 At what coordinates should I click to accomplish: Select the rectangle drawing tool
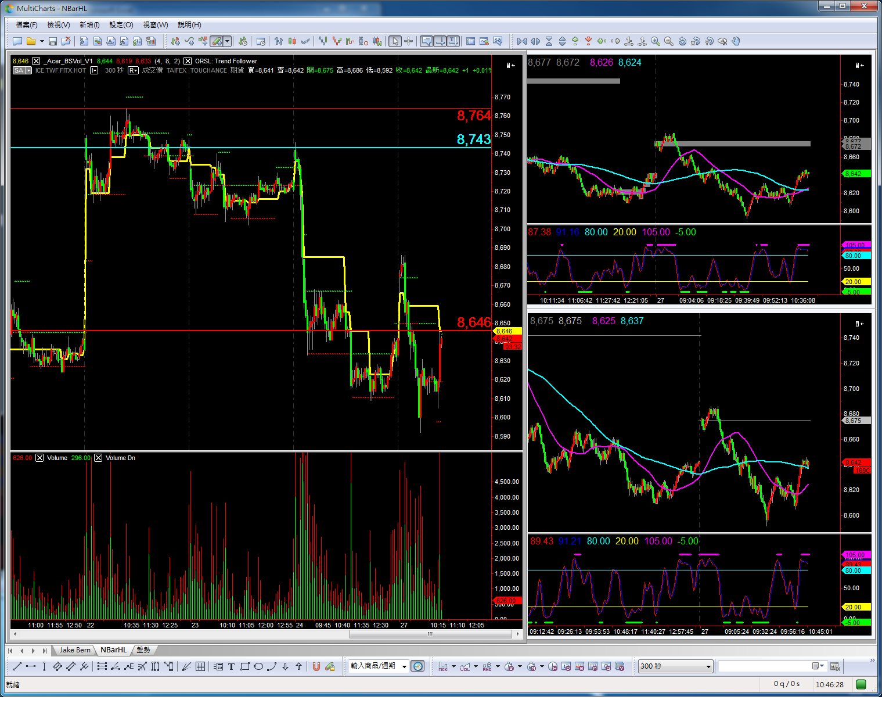(245, 666)
